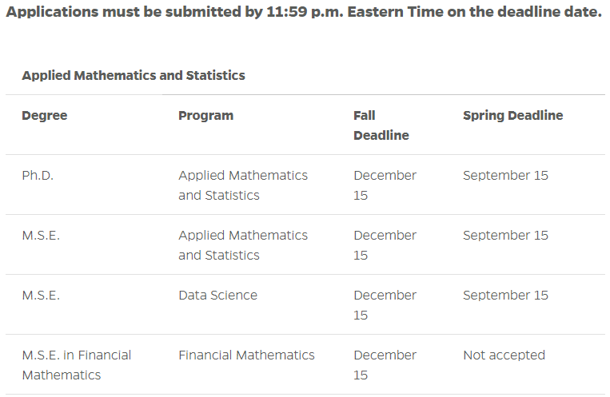Select the M.S.E. in Financial Mathematics degree
This screenshot has height=397, width=610.
(77, 365)
